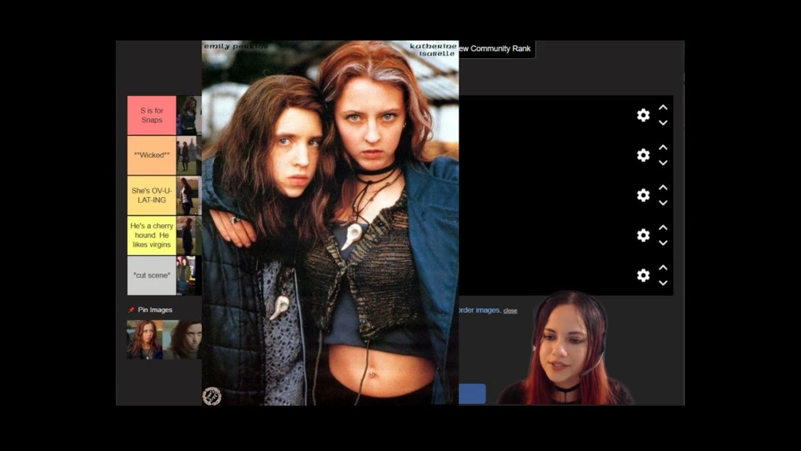Open settings gear for S is for Snaps row

tap(643, 115)
